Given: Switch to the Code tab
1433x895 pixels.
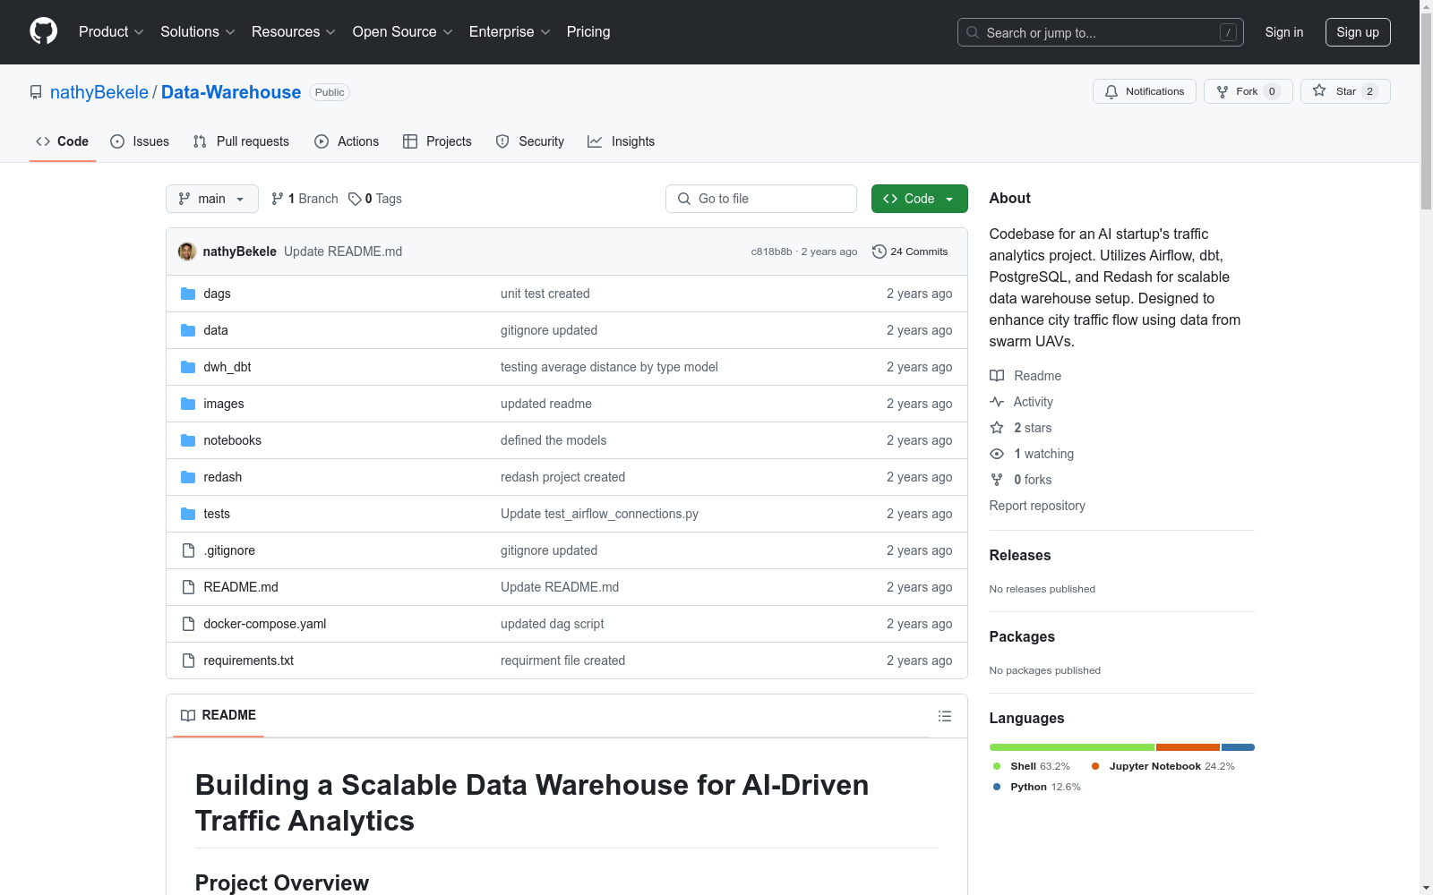Looking at the screenshot, I should (x=63, y=141).
